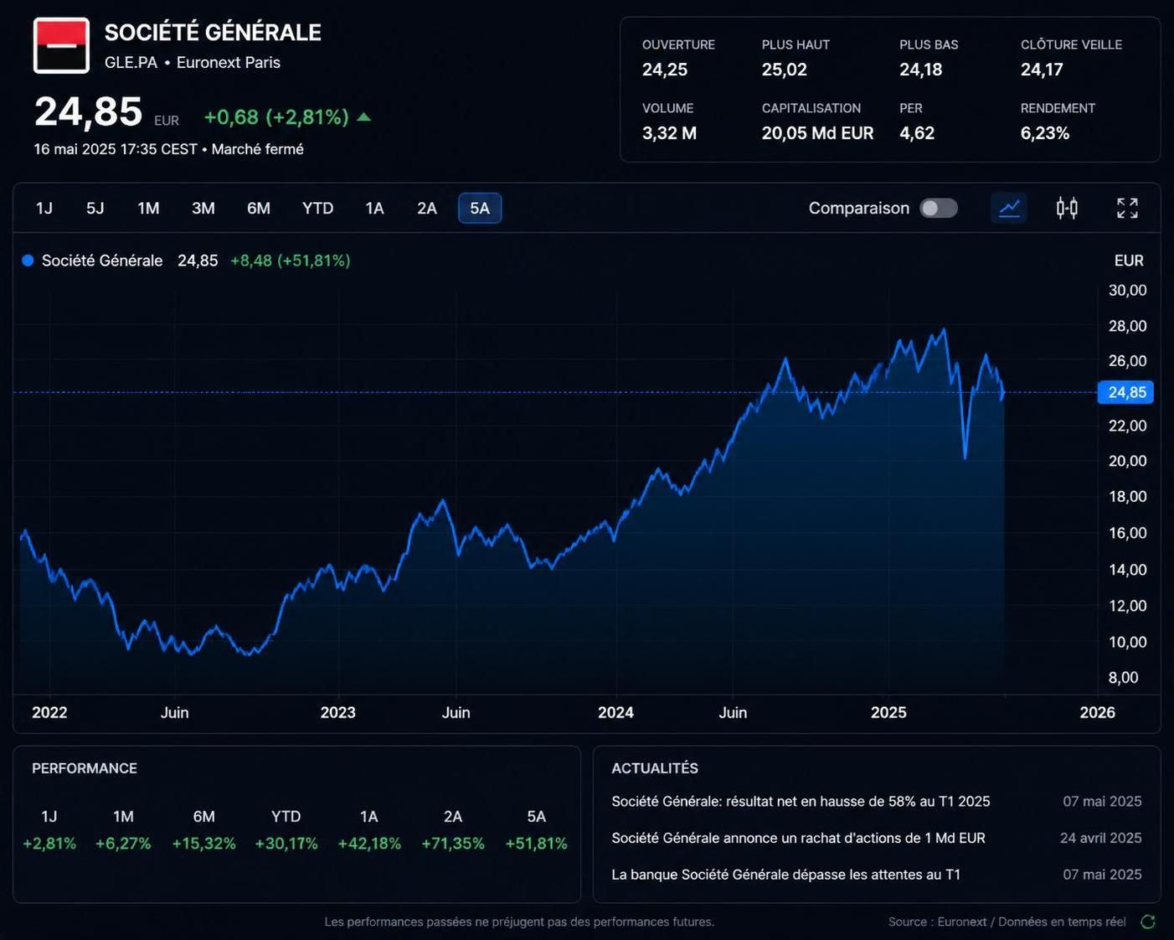The image size is (1174, 940).
Task: Open news on résultat net en hausse de 58%
Action: [801, 802]
